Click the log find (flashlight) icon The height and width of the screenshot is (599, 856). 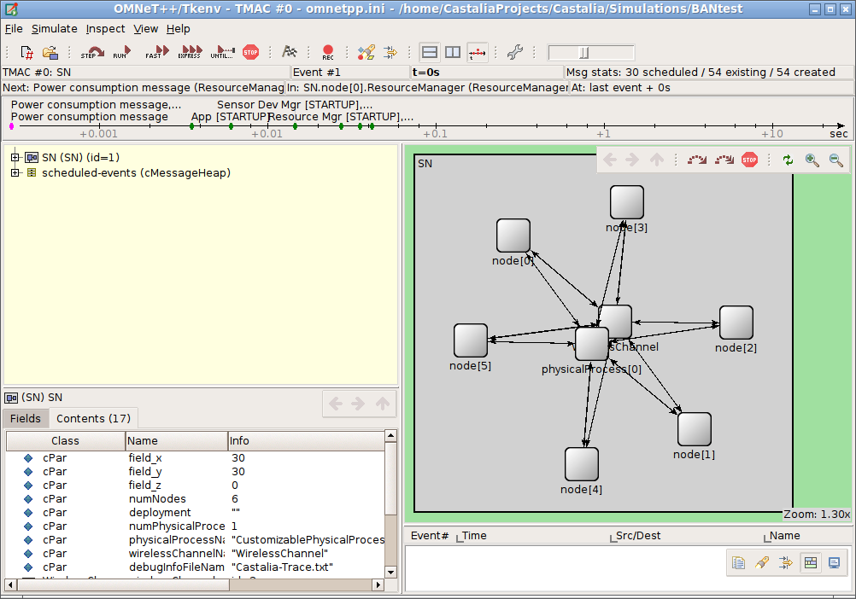coord(762,562)
